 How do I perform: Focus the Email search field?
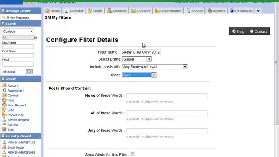pyautogui.click(x=18, y=64)
